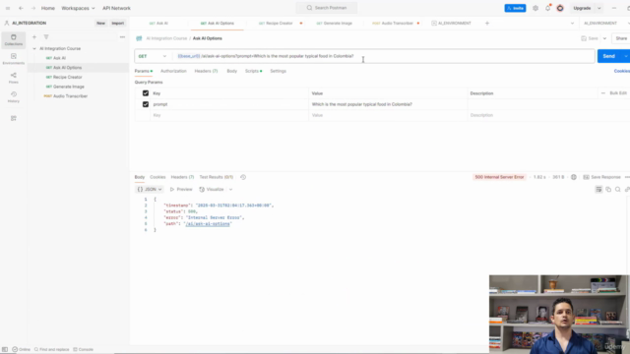Add a new request tab with plus icon
Viewport: 630px width, 354px height.
tap(487, 24)
